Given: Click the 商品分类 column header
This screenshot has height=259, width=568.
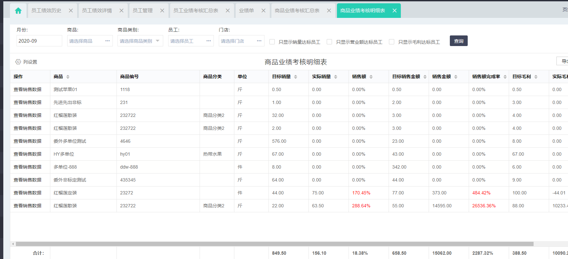Looking at the screenshot, I should (217, 77).
